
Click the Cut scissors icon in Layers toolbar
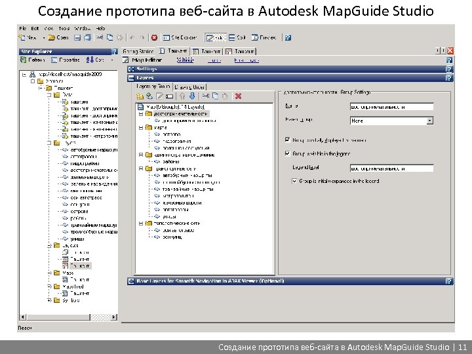[x=206, y=96]
